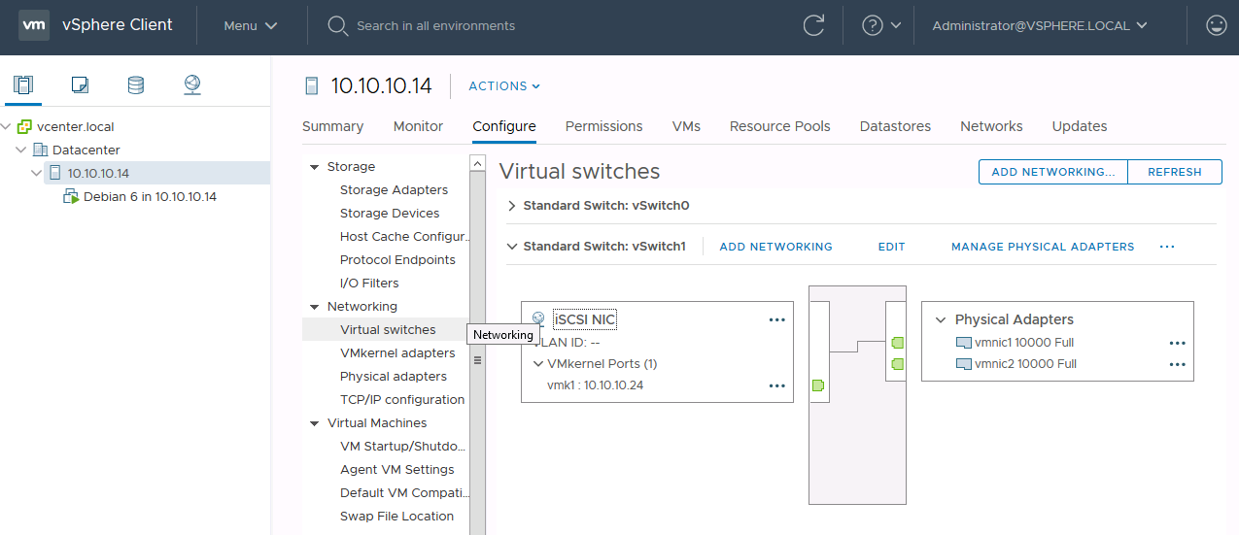1239x535 pixels.
Task: Click the refresh circular arrow icon
Action: 813,25
